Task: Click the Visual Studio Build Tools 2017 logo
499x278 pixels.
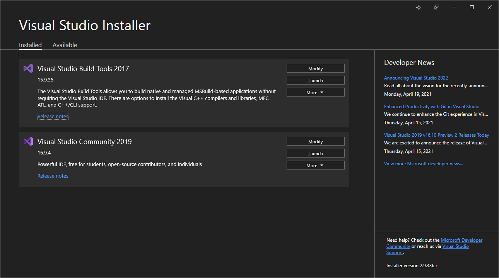Action: click(28, 68)
